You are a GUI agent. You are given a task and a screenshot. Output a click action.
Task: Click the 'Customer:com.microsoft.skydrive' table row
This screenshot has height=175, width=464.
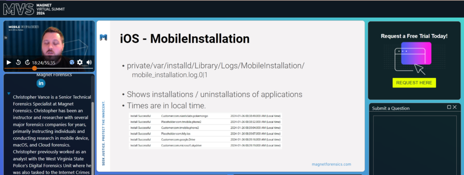point(205,146)
